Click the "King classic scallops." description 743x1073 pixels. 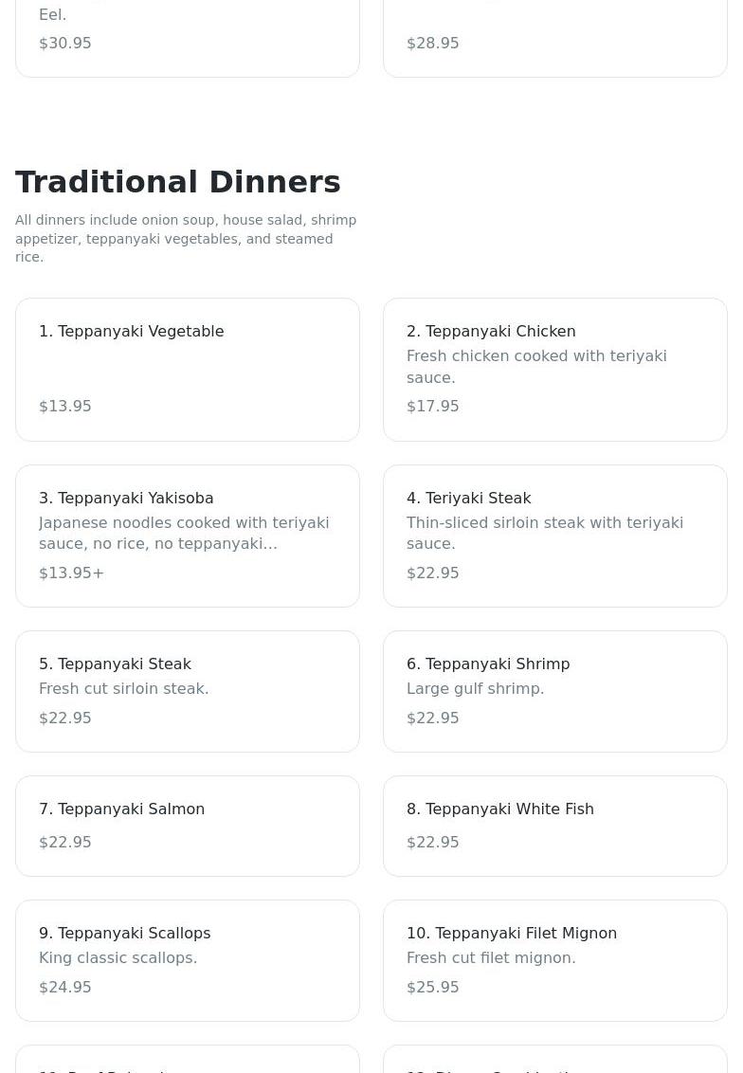point(118,957)
